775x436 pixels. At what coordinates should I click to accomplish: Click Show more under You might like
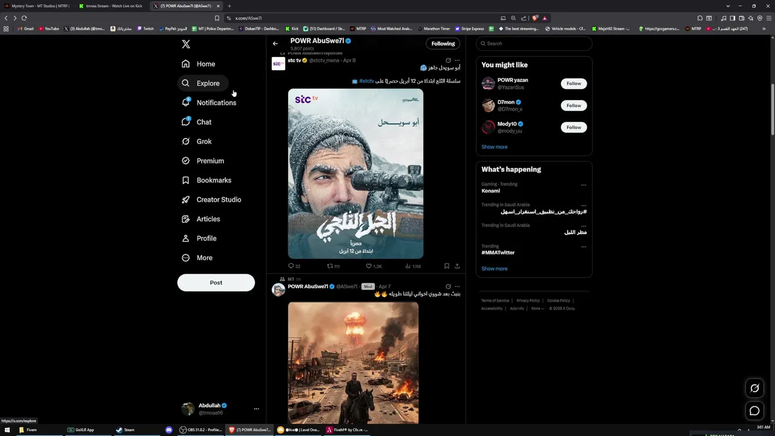(x=495, y=147)
